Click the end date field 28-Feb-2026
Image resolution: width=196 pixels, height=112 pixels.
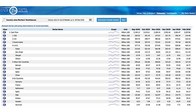(x=82, y=20)
